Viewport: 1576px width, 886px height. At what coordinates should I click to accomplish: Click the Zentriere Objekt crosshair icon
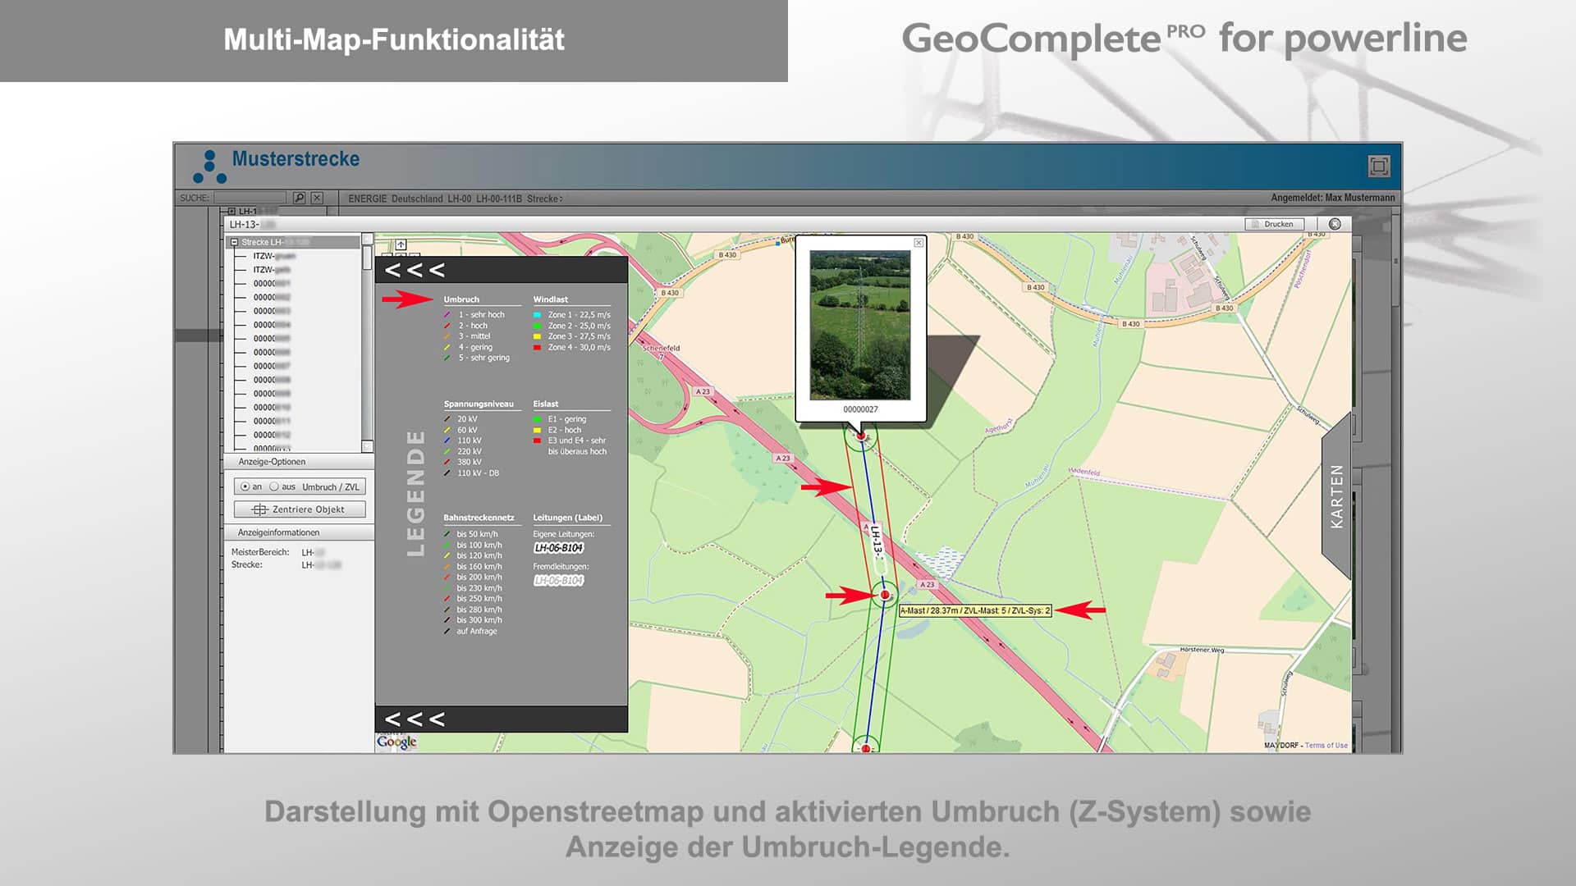261,509
